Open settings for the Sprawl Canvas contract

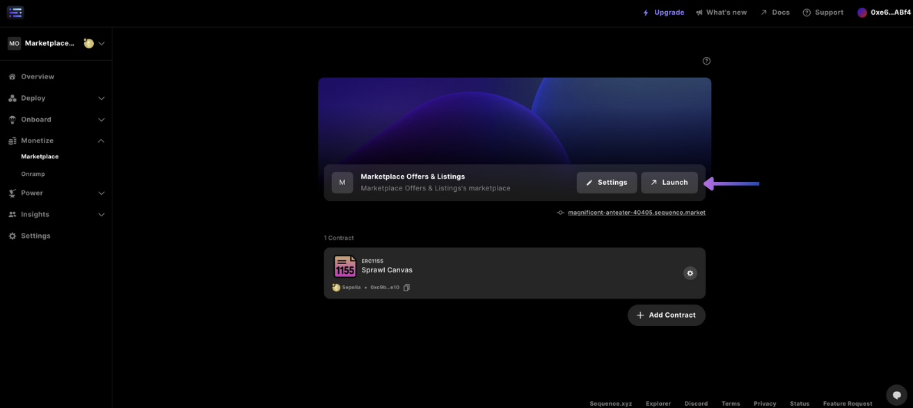coord(690,272)
